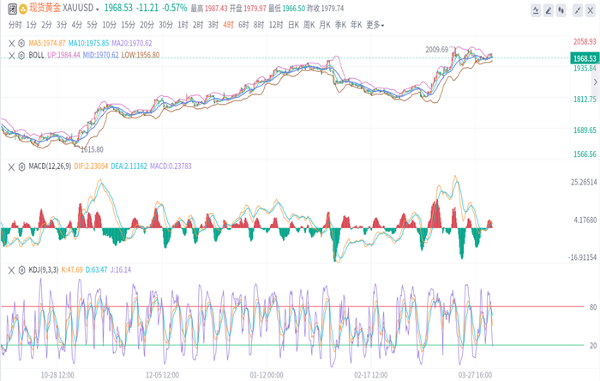Click the 1615.80 low price marker

pos(92,149)
